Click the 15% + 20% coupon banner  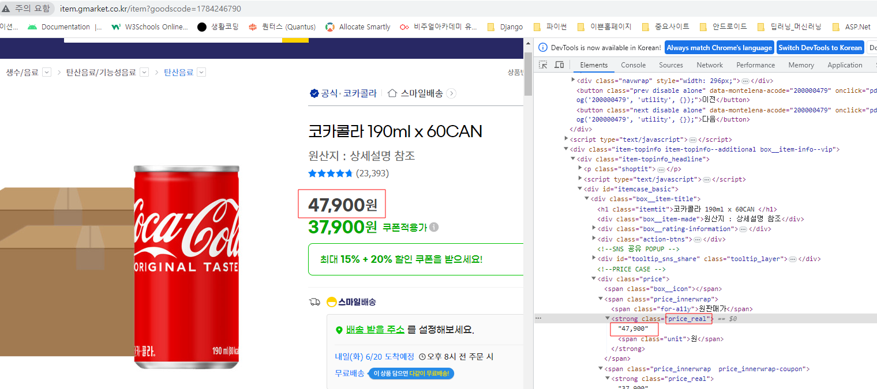415,259
